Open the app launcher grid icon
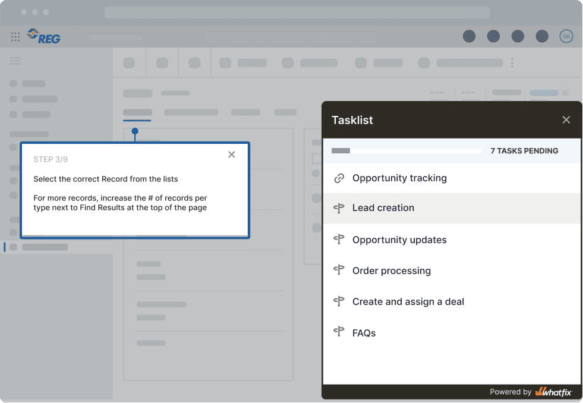 tap(15, 36)
